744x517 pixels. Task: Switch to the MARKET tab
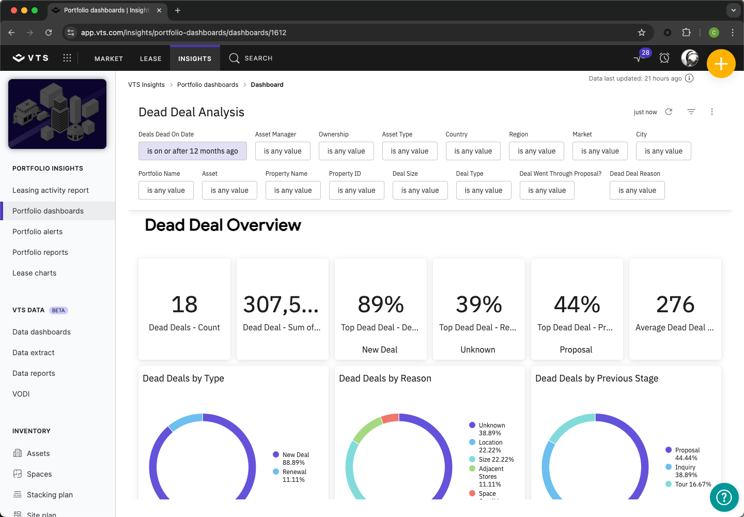(109, 58)
